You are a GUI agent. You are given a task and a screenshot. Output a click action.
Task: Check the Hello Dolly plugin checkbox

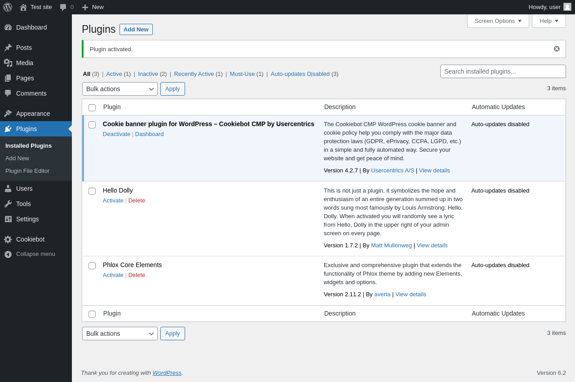92,191
